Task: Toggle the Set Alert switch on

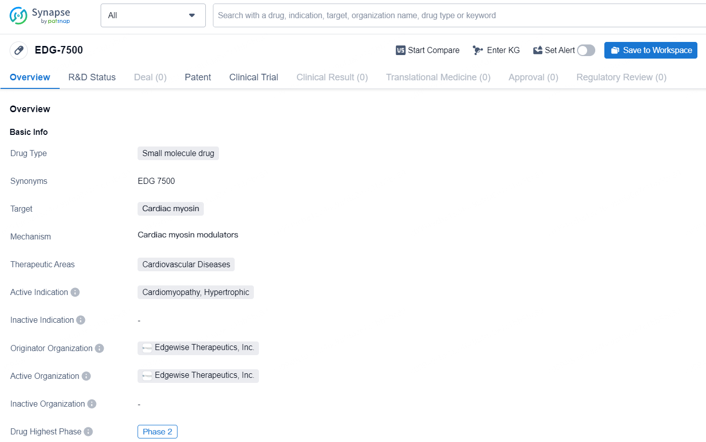Action: click(x=586, y=50)
